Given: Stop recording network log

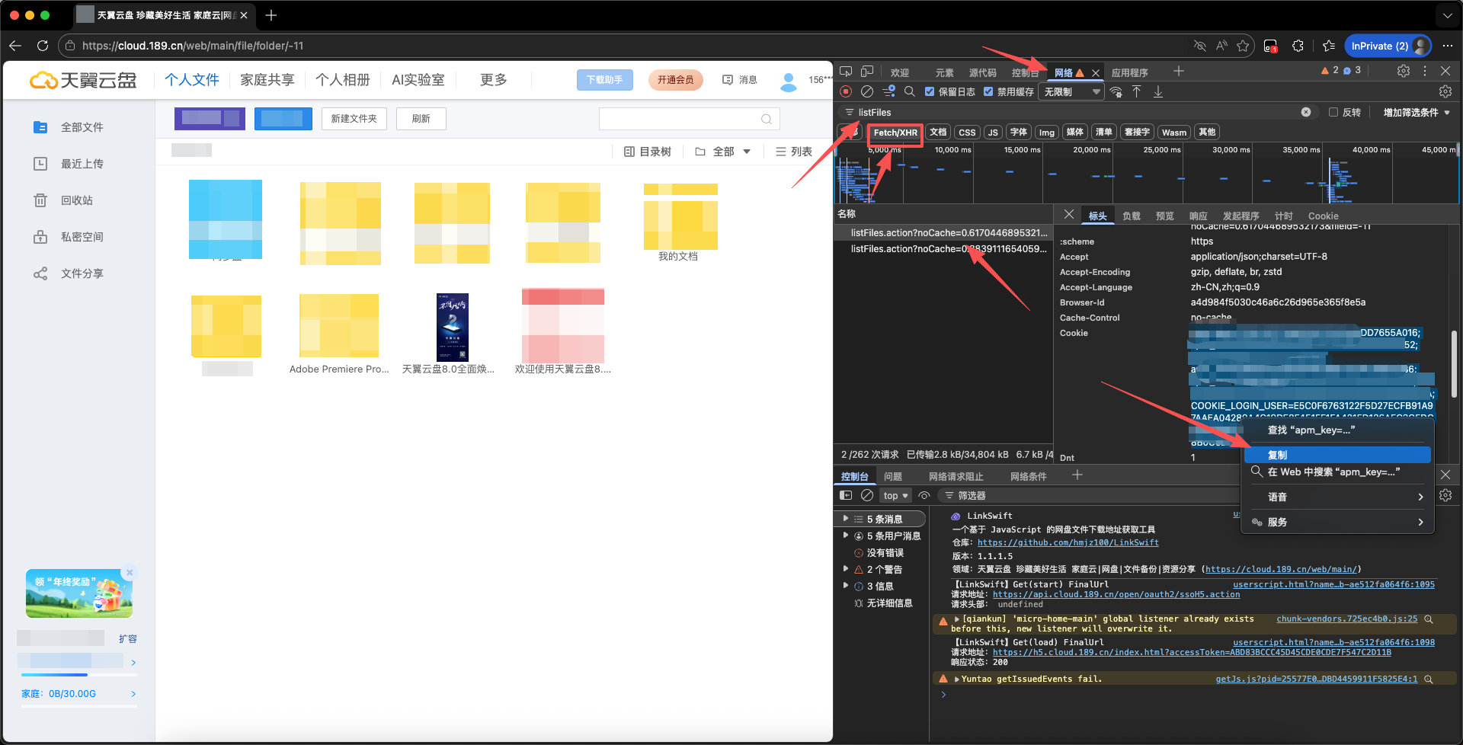Looking at the screenshot, I should tap(846, 91).
